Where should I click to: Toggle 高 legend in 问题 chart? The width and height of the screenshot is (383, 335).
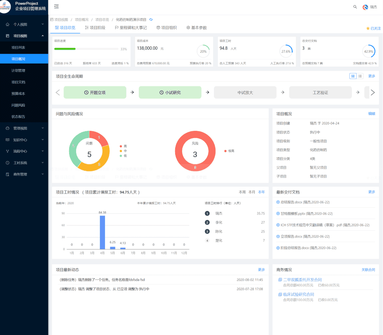(x=123, y=146)
